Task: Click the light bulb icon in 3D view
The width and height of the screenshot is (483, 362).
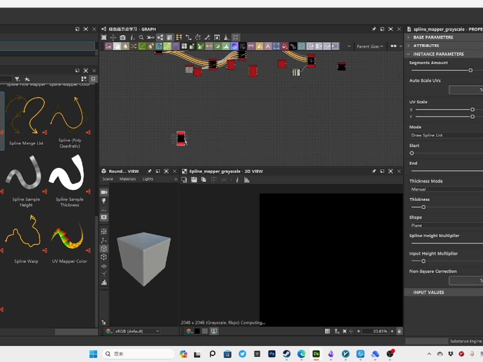Action: pos(104,201)
